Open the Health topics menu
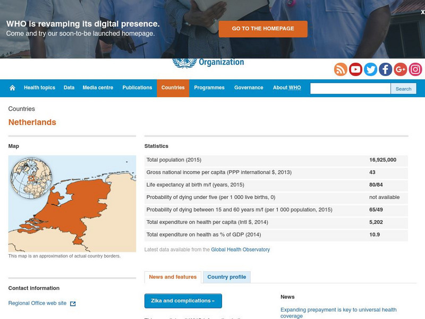The image size is (425, 319). pos(39,87)
